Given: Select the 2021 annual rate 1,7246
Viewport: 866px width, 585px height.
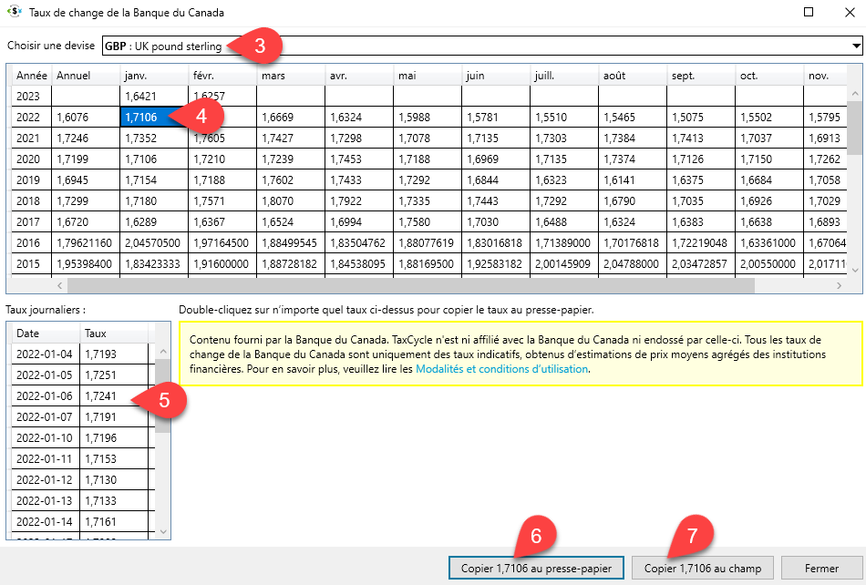Looking at the screenshot, I should coord(86,138).
